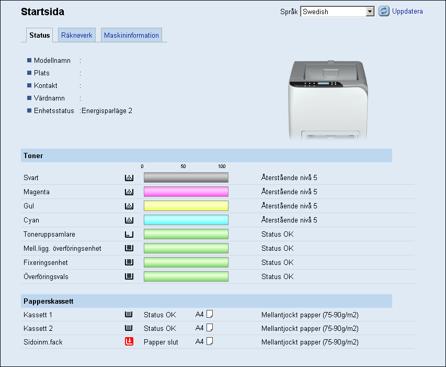Click the Modellnamn label
446x367 pixels.
point(52,60)
